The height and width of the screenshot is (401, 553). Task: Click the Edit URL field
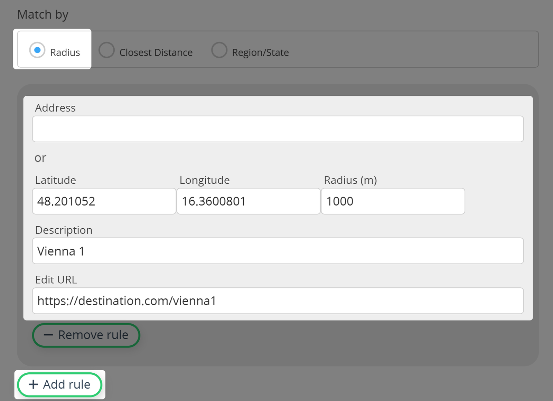point(278,300)
